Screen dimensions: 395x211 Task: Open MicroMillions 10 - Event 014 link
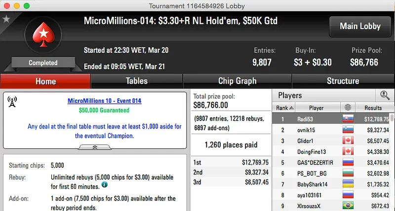(104, 101)
